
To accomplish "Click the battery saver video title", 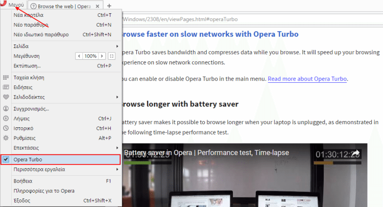I will (206, 153).
